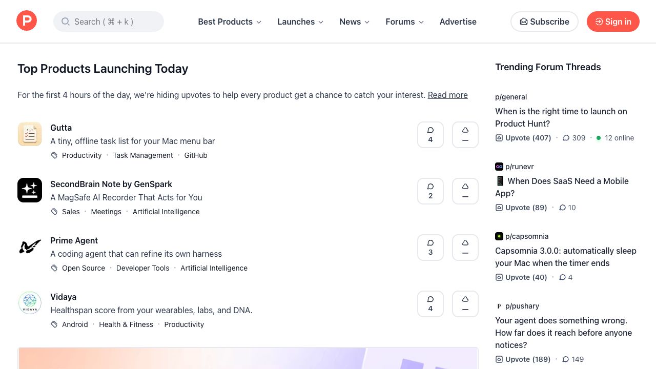Open comments for Gutta

430,135
